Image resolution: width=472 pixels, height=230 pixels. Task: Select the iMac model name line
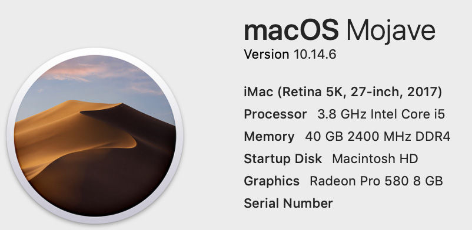343,92
